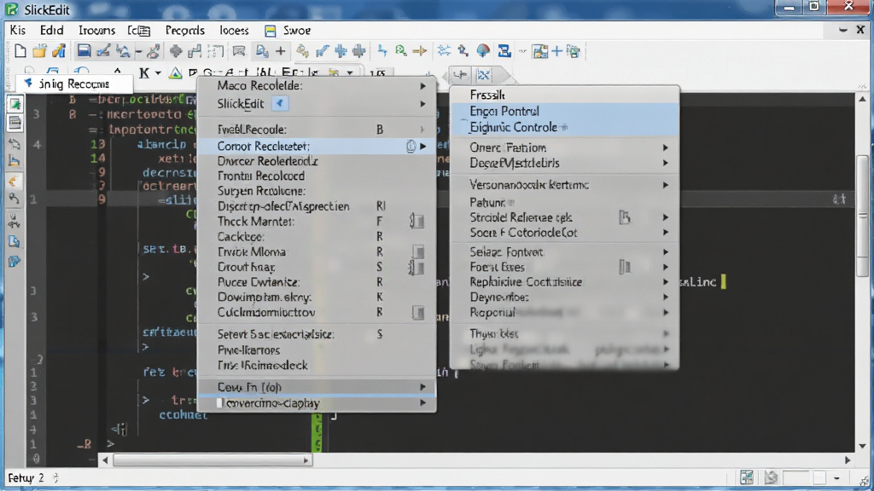
Task: Click the bold K button in the second toolbar
Action: (x=144, y=73)
